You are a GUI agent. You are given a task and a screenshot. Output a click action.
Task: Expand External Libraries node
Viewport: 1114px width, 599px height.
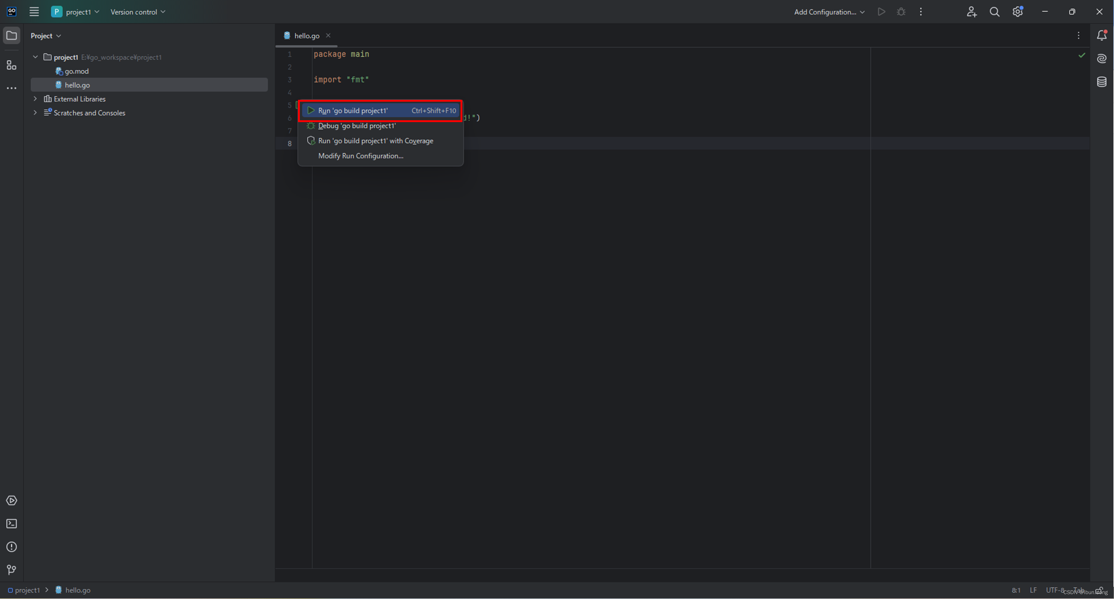click(x=36, y=99)
